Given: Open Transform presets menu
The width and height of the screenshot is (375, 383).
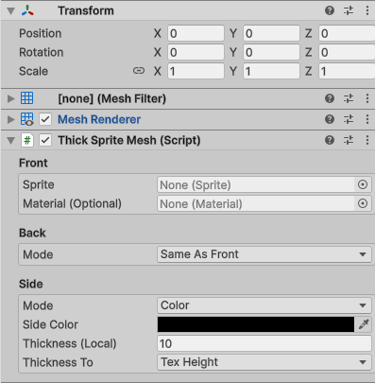Looking at the screenshot, I should click(x=349, y=10).
